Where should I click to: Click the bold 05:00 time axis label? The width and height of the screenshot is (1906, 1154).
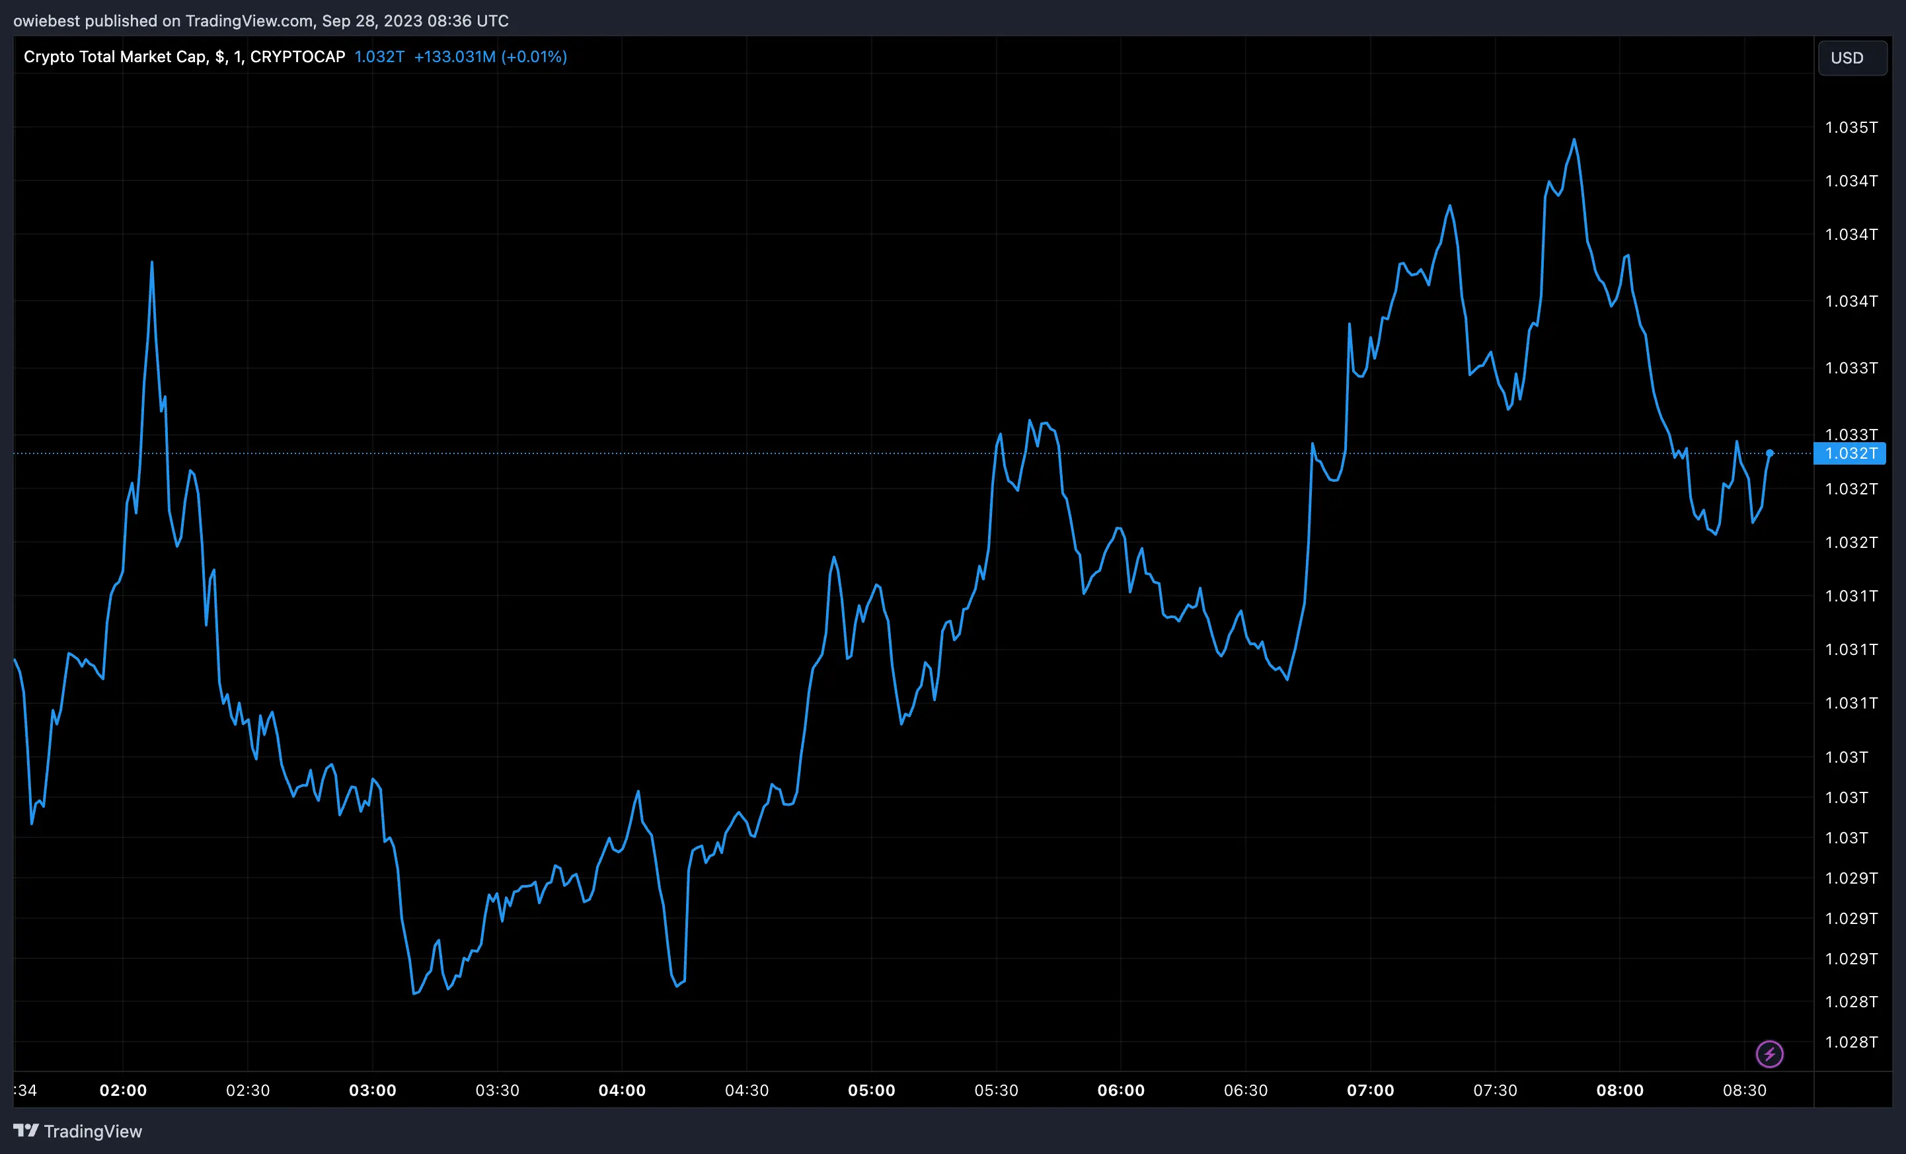(872, 1091)
